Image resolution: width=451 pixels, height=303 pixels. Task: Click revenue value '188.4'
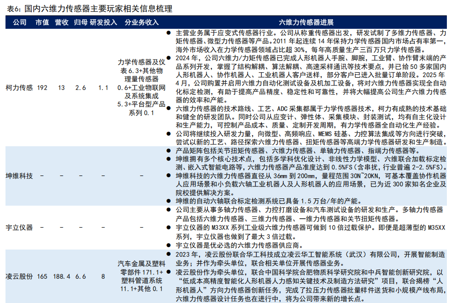(x=62, y=276)
